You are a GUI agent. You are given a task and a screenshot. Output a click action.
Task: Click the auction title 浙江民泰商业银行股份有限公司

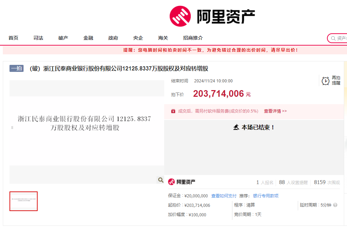pyautogui.click(x=119, y=69)
